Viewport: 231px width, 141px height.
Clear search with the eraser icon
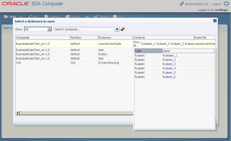tap(123, 29)
